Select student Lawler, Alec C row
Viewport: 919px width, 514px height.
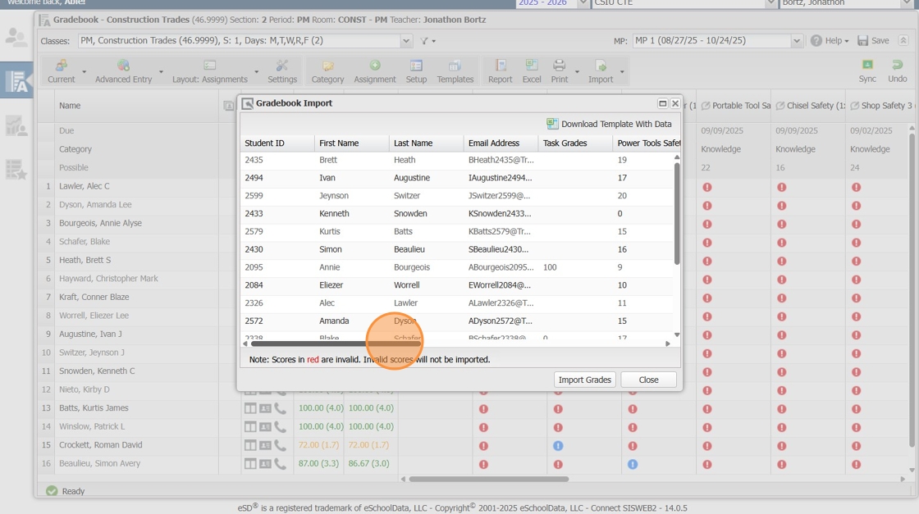pos(84,186)
